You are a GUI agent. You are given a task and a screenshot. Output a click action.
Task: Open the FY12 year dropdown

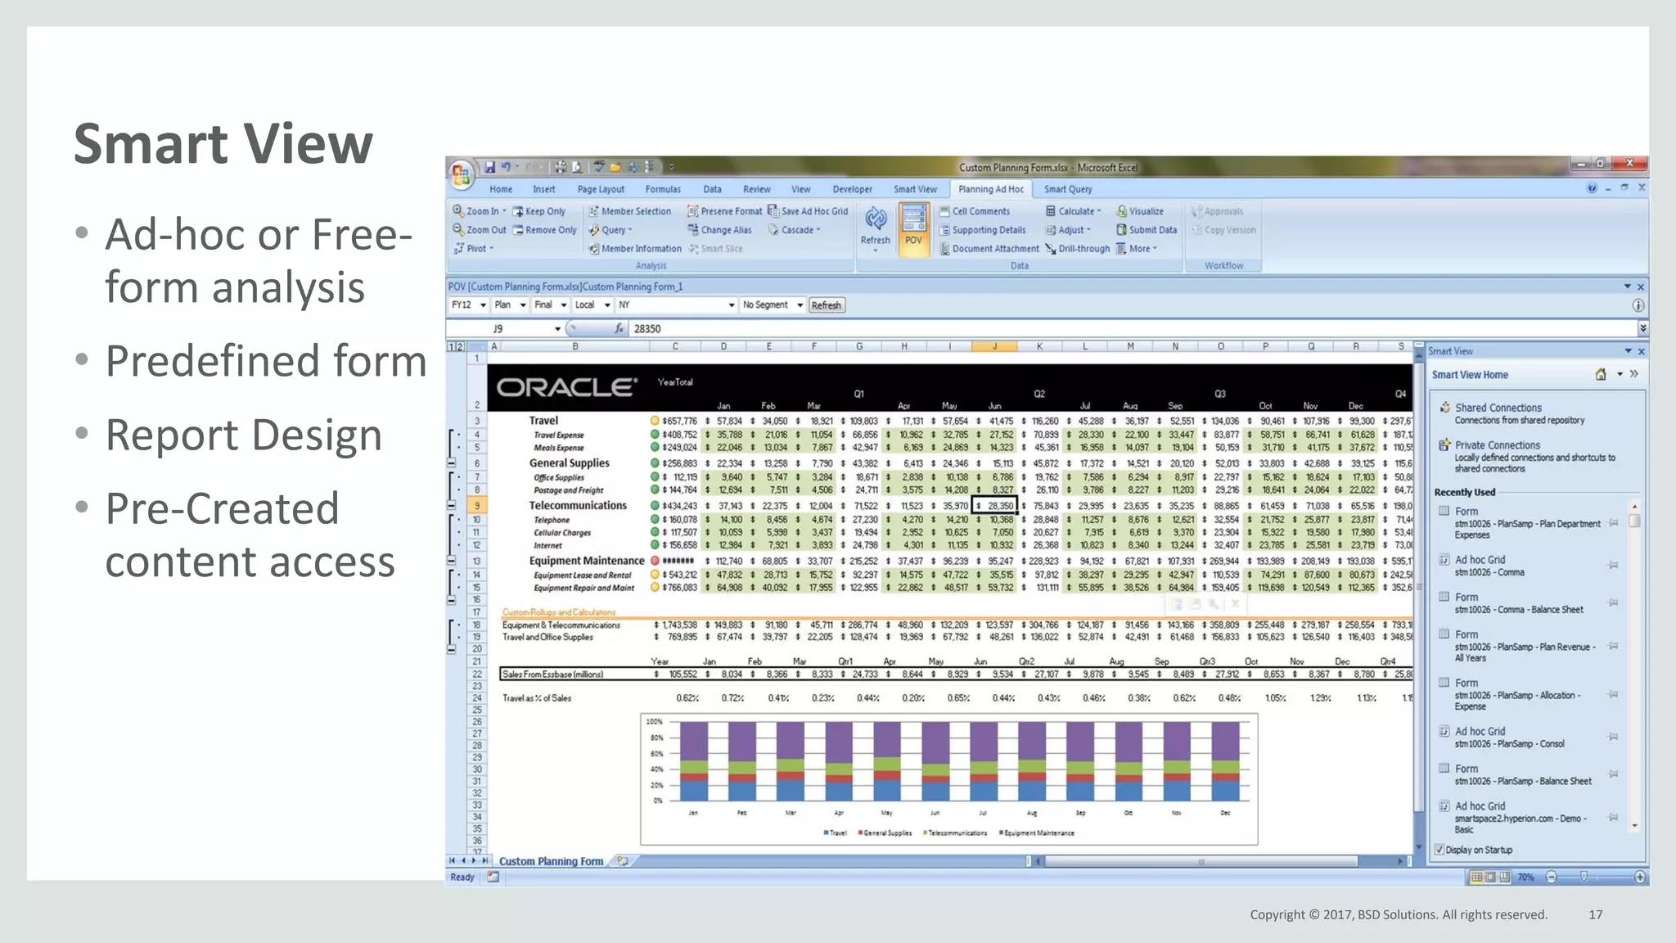tap(483, 305)
